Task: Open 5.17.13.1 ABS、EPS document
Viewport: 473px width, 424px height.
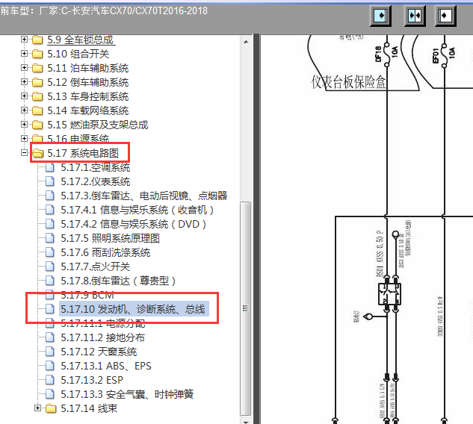Action: [x=106, y=366]
